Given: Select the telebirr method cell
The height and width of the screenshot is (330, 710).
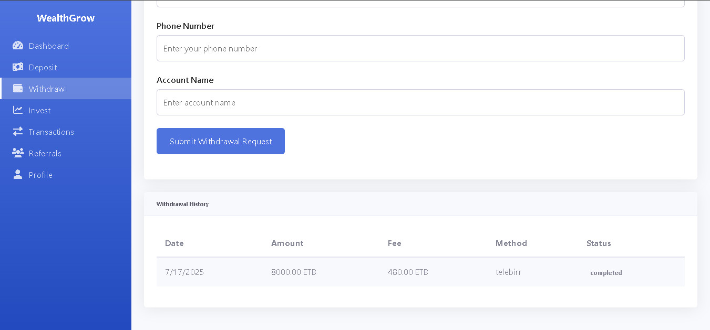Looking at the screenshot, I should [x=509, y=272].
